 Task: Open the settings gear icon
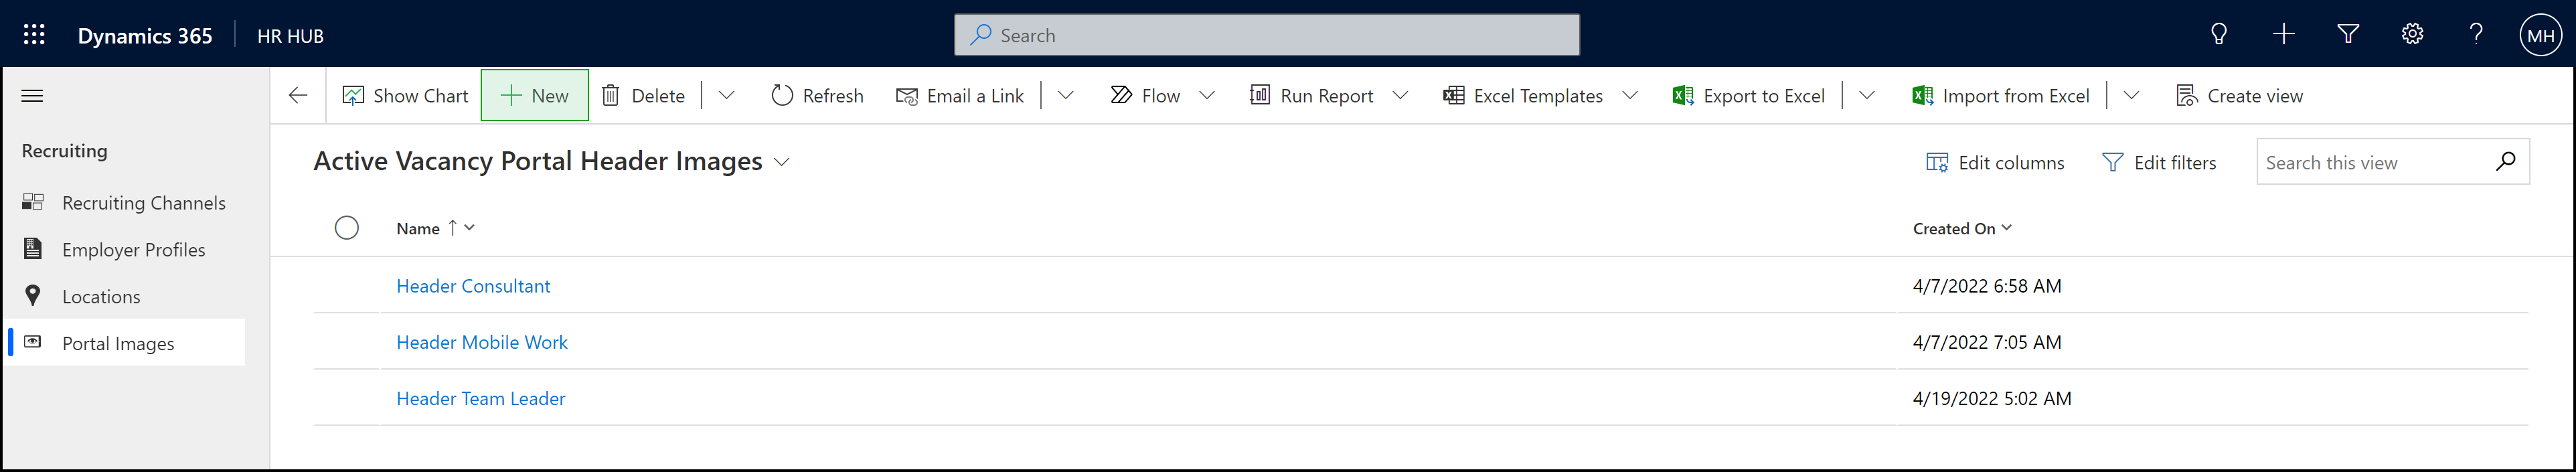point(2412,35)
